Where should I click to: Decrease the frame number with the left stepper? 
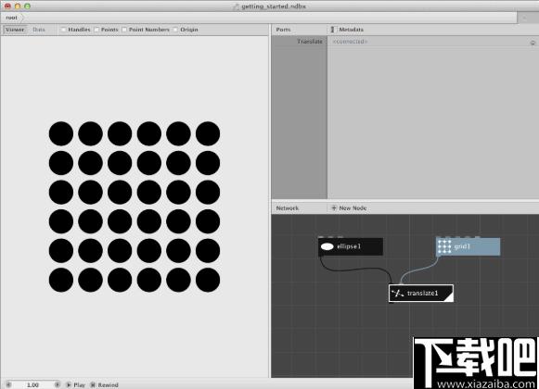[9, 385]
